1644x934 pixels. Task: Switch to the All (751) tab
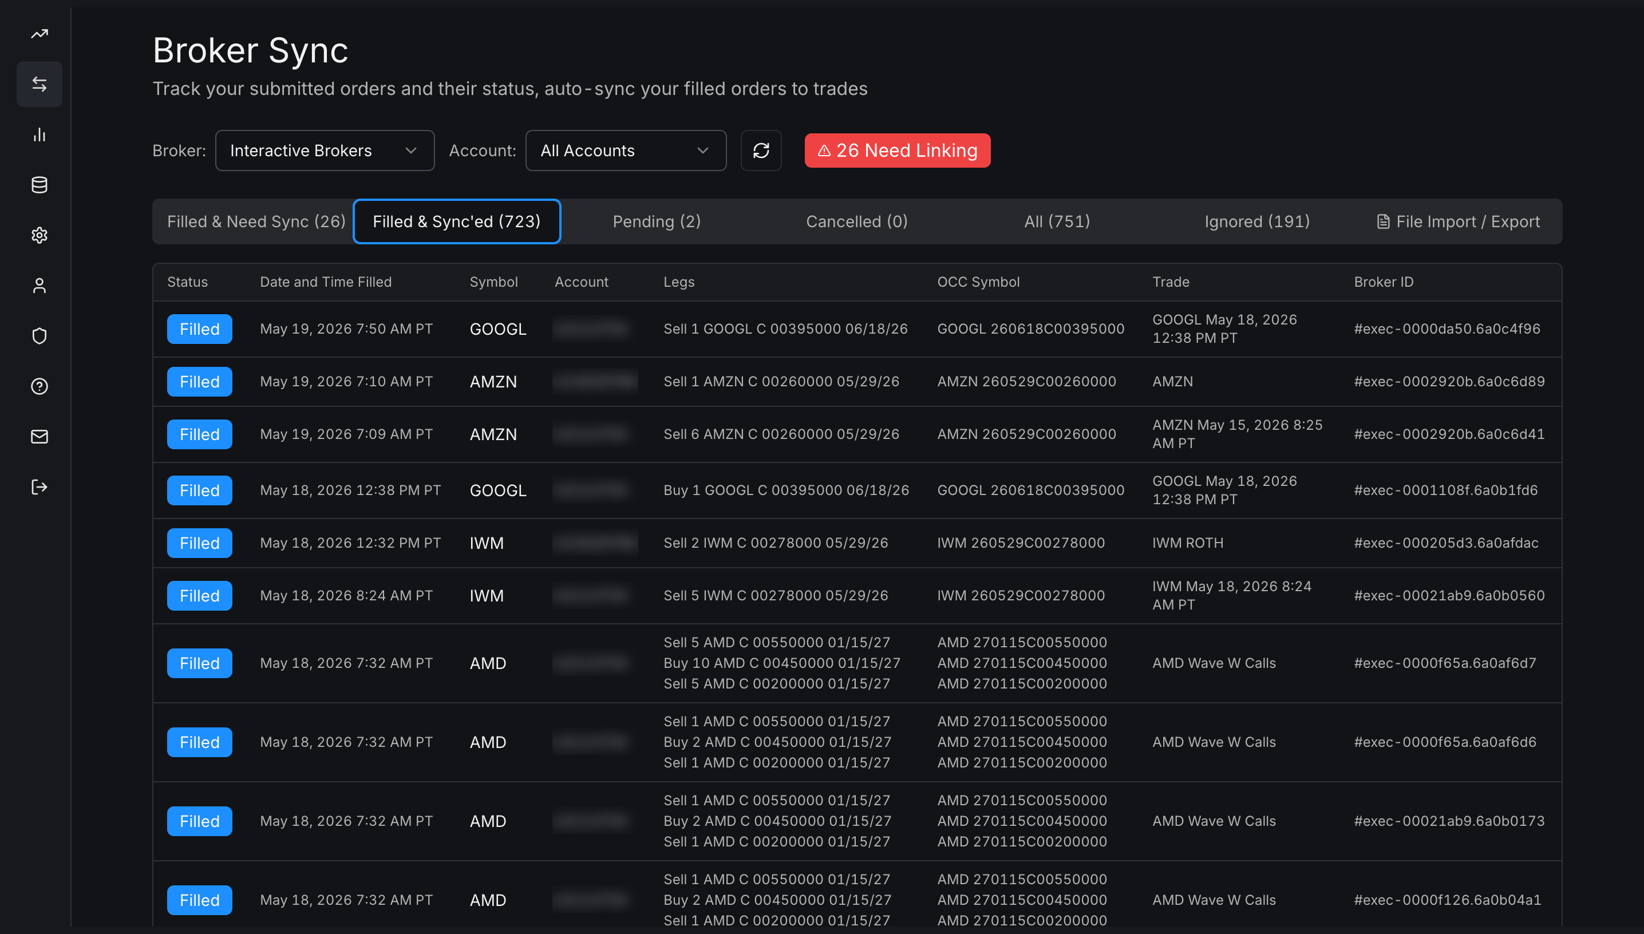point(1057,221)
